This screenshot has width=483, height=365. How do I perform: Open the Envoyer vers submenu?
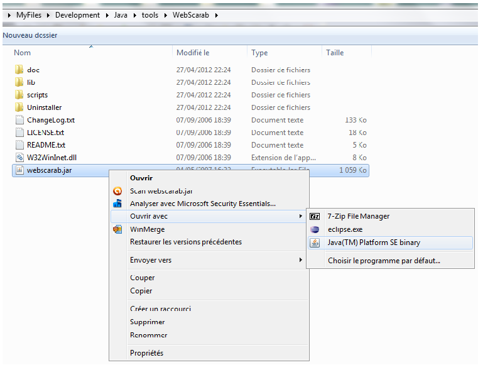point(209,260)
